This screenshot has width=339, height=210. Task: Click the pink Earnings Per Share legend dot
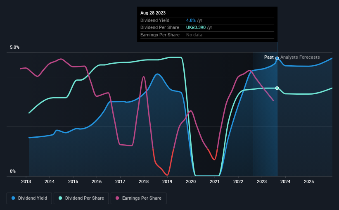click(x=117, y=198)
